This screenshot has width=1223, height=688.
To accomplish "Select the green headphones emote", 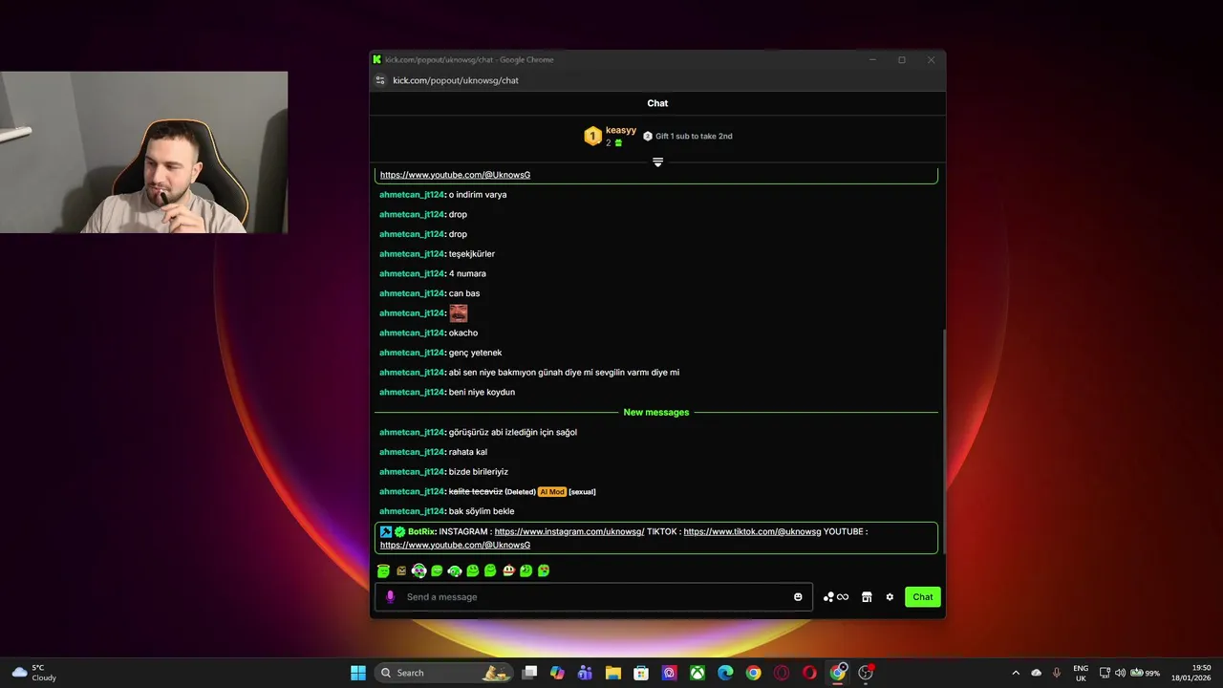I will click(455, 570).
